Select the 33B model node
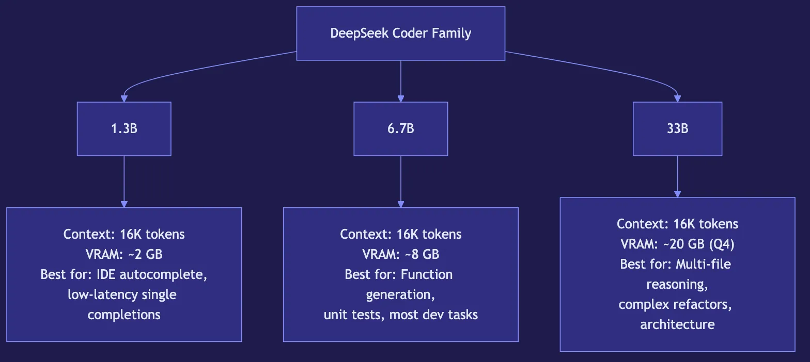 tap(677, 129)
